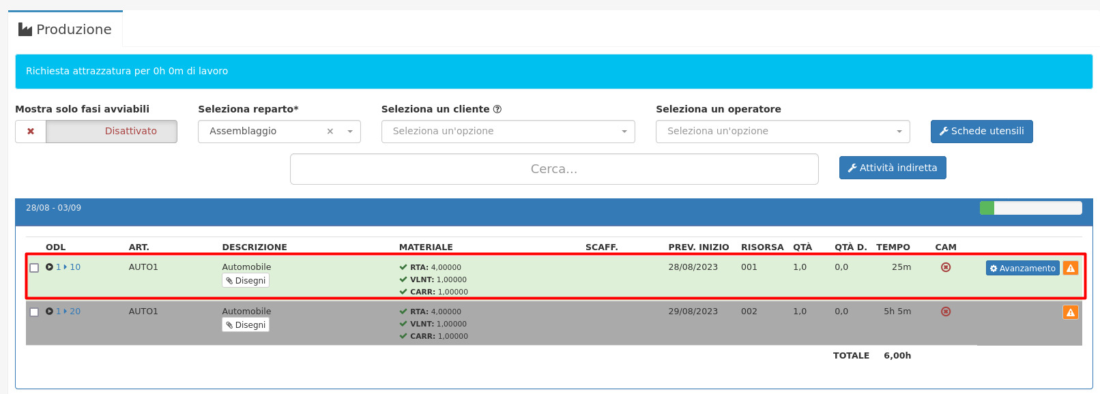The image size is (1100, 394).
Task: Click the orange warning icon in second row
Action: coord(1071,312)
